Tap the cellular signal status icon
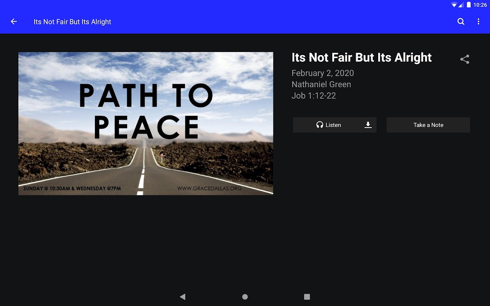Screen dimensions: 490x306 461,5
